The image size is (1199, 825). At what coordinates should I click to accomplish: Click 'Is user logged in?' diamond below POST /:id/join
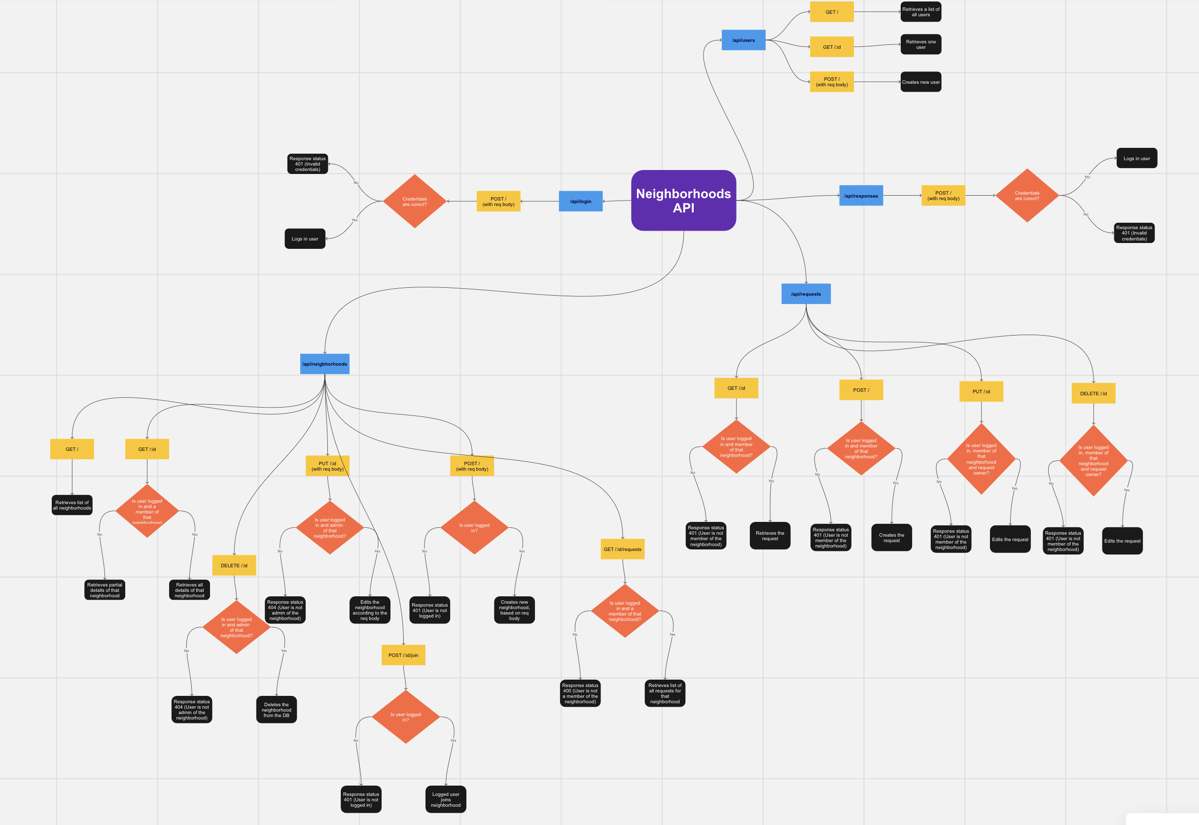tap(405, 717)
